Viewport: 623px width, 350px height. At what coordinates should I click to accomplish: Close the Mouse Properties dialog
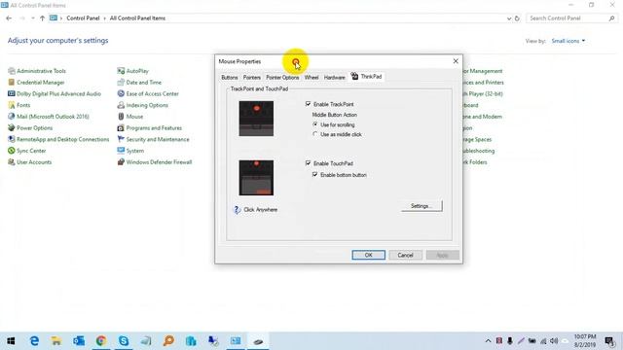click(x=456, y=61)
